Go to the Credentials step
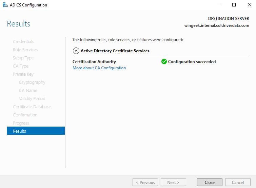256x188 pixels. pos(23,42)
